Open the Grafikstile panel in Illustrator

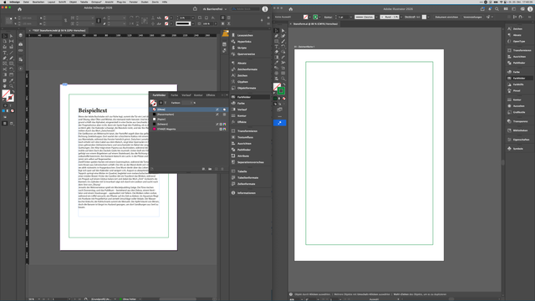pyautogui.click(x=519, y=112)
